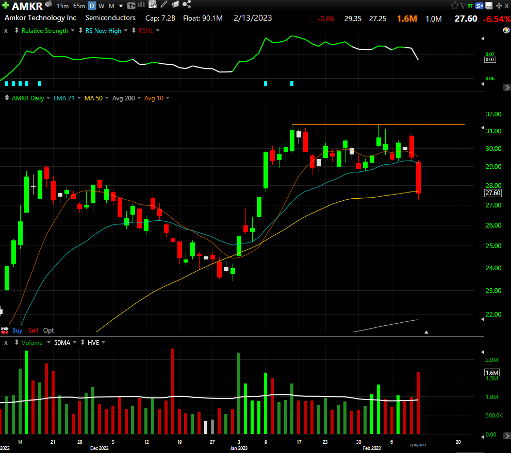Close the Volume pane with X

[x=6, y=343]
